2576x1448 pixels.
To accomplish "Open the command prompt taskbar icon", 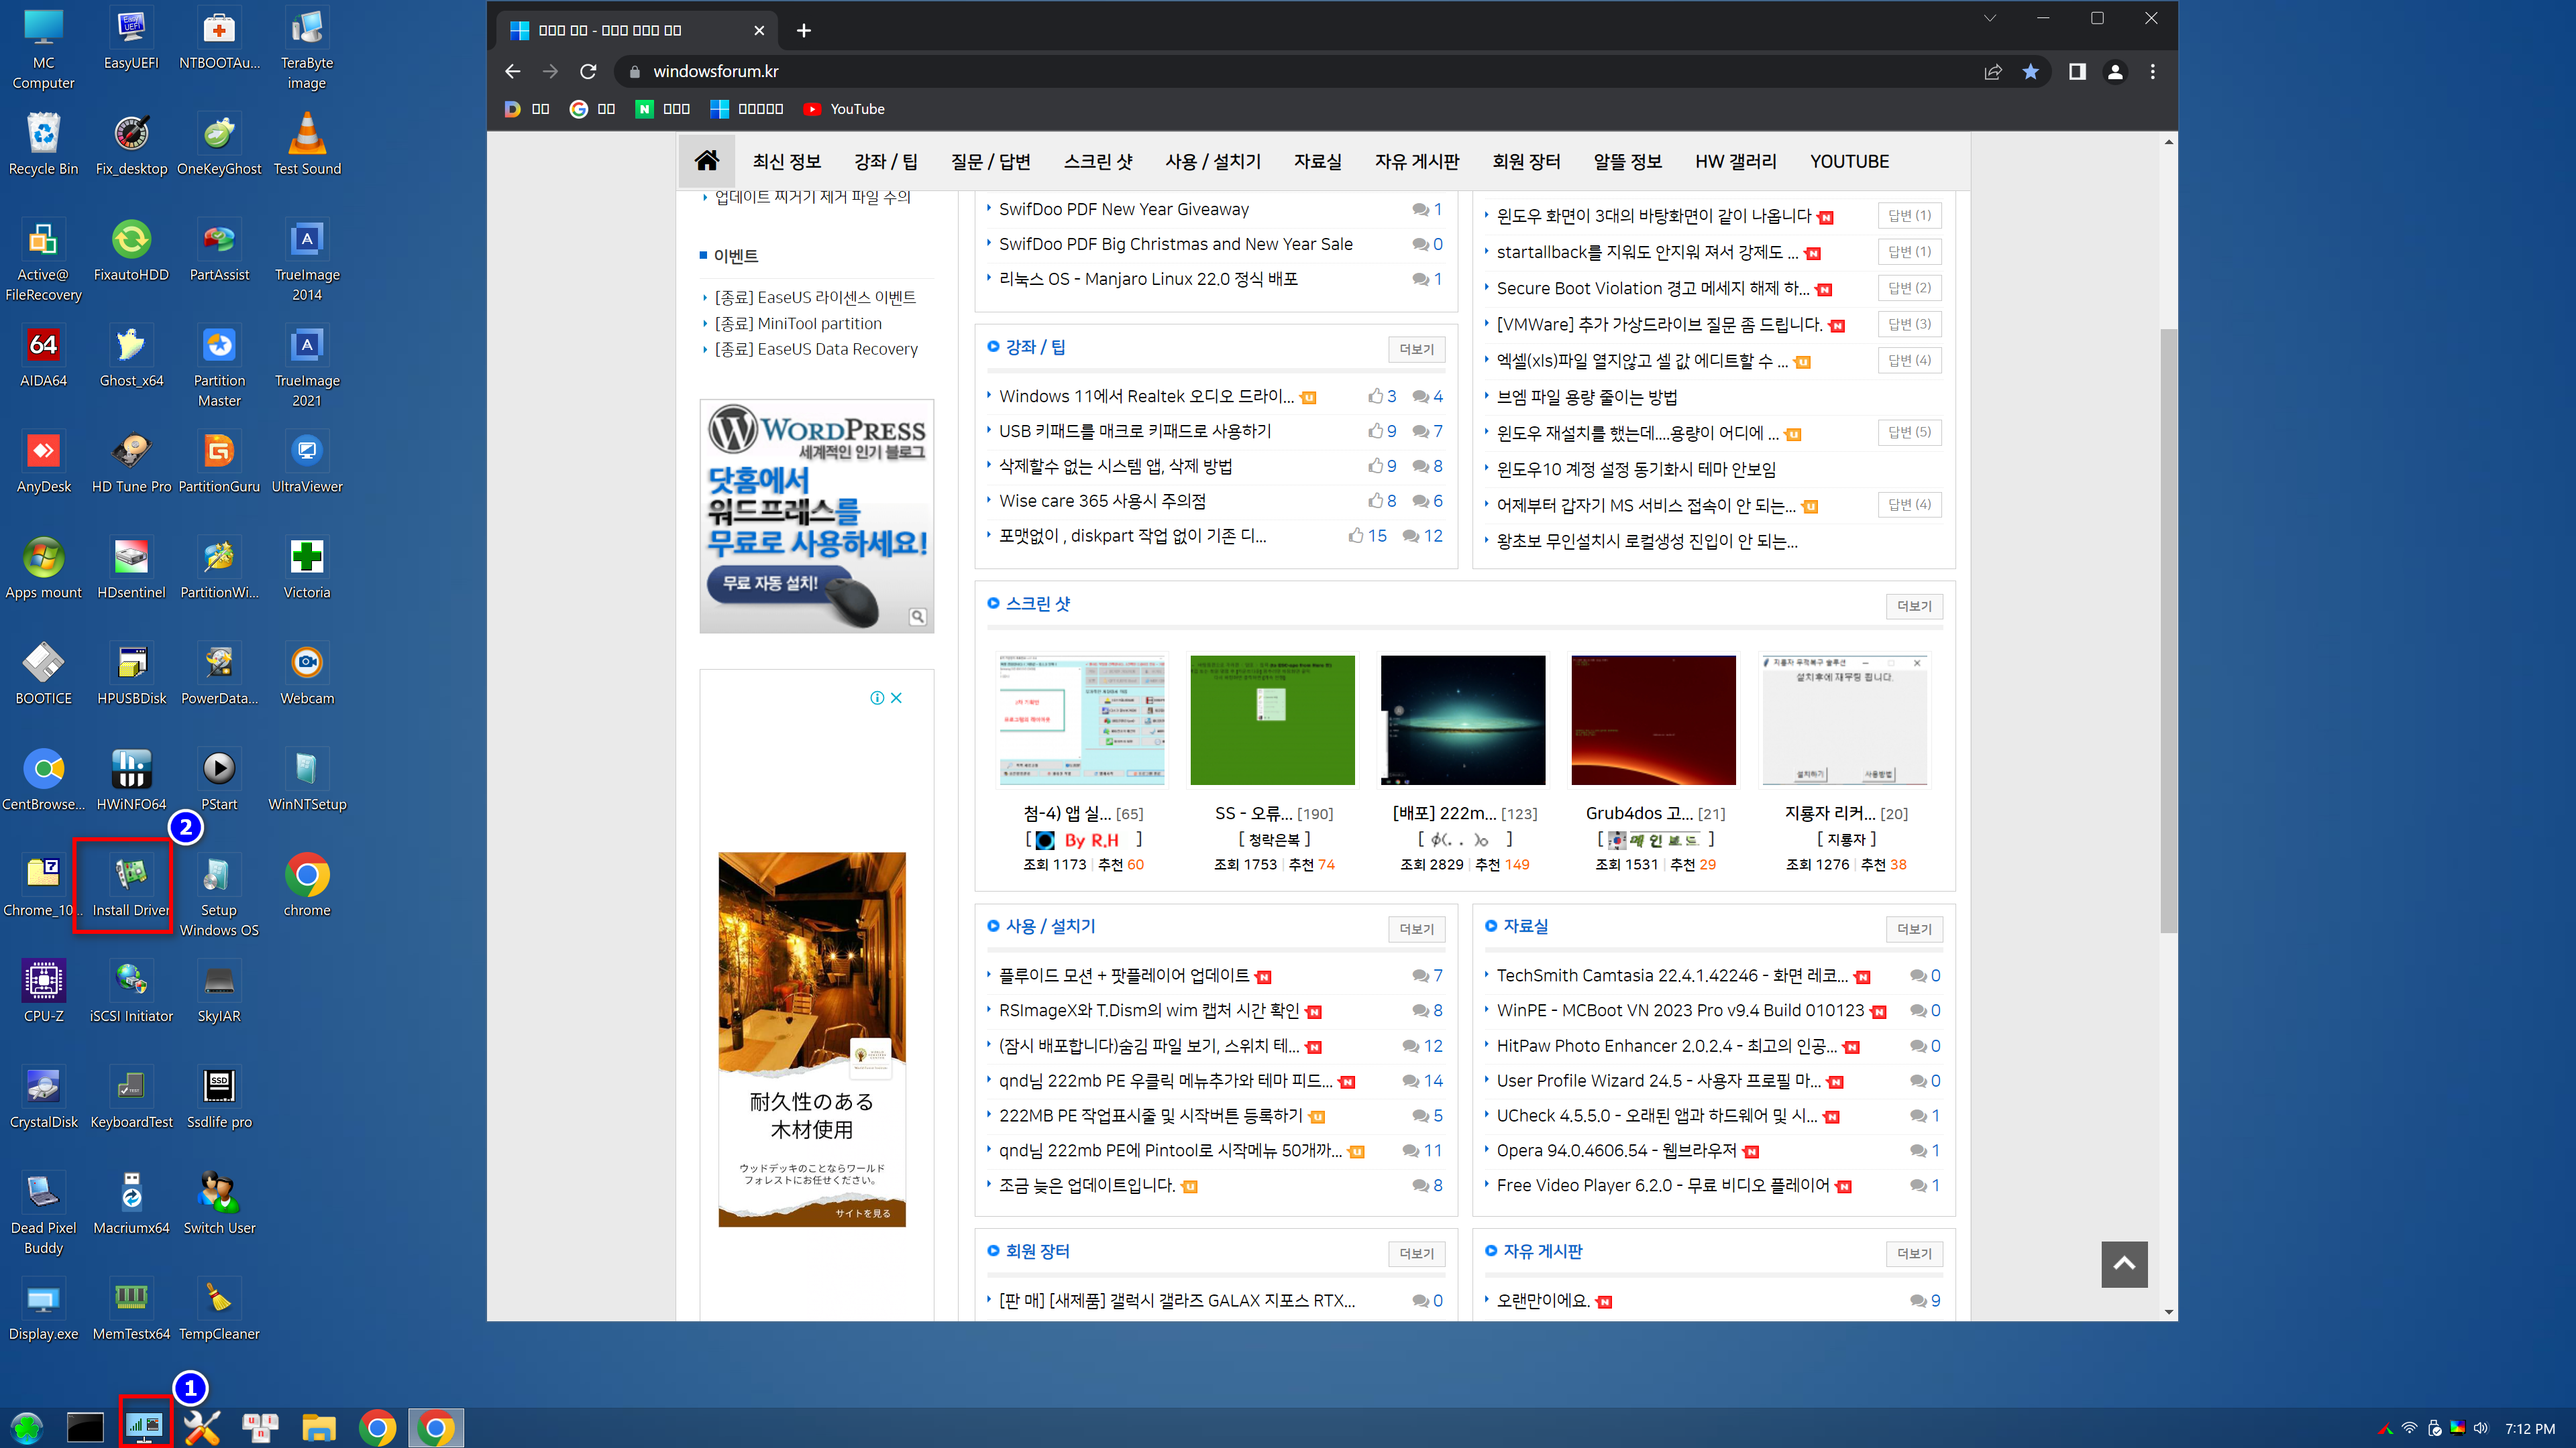I will coord(85,1427).
